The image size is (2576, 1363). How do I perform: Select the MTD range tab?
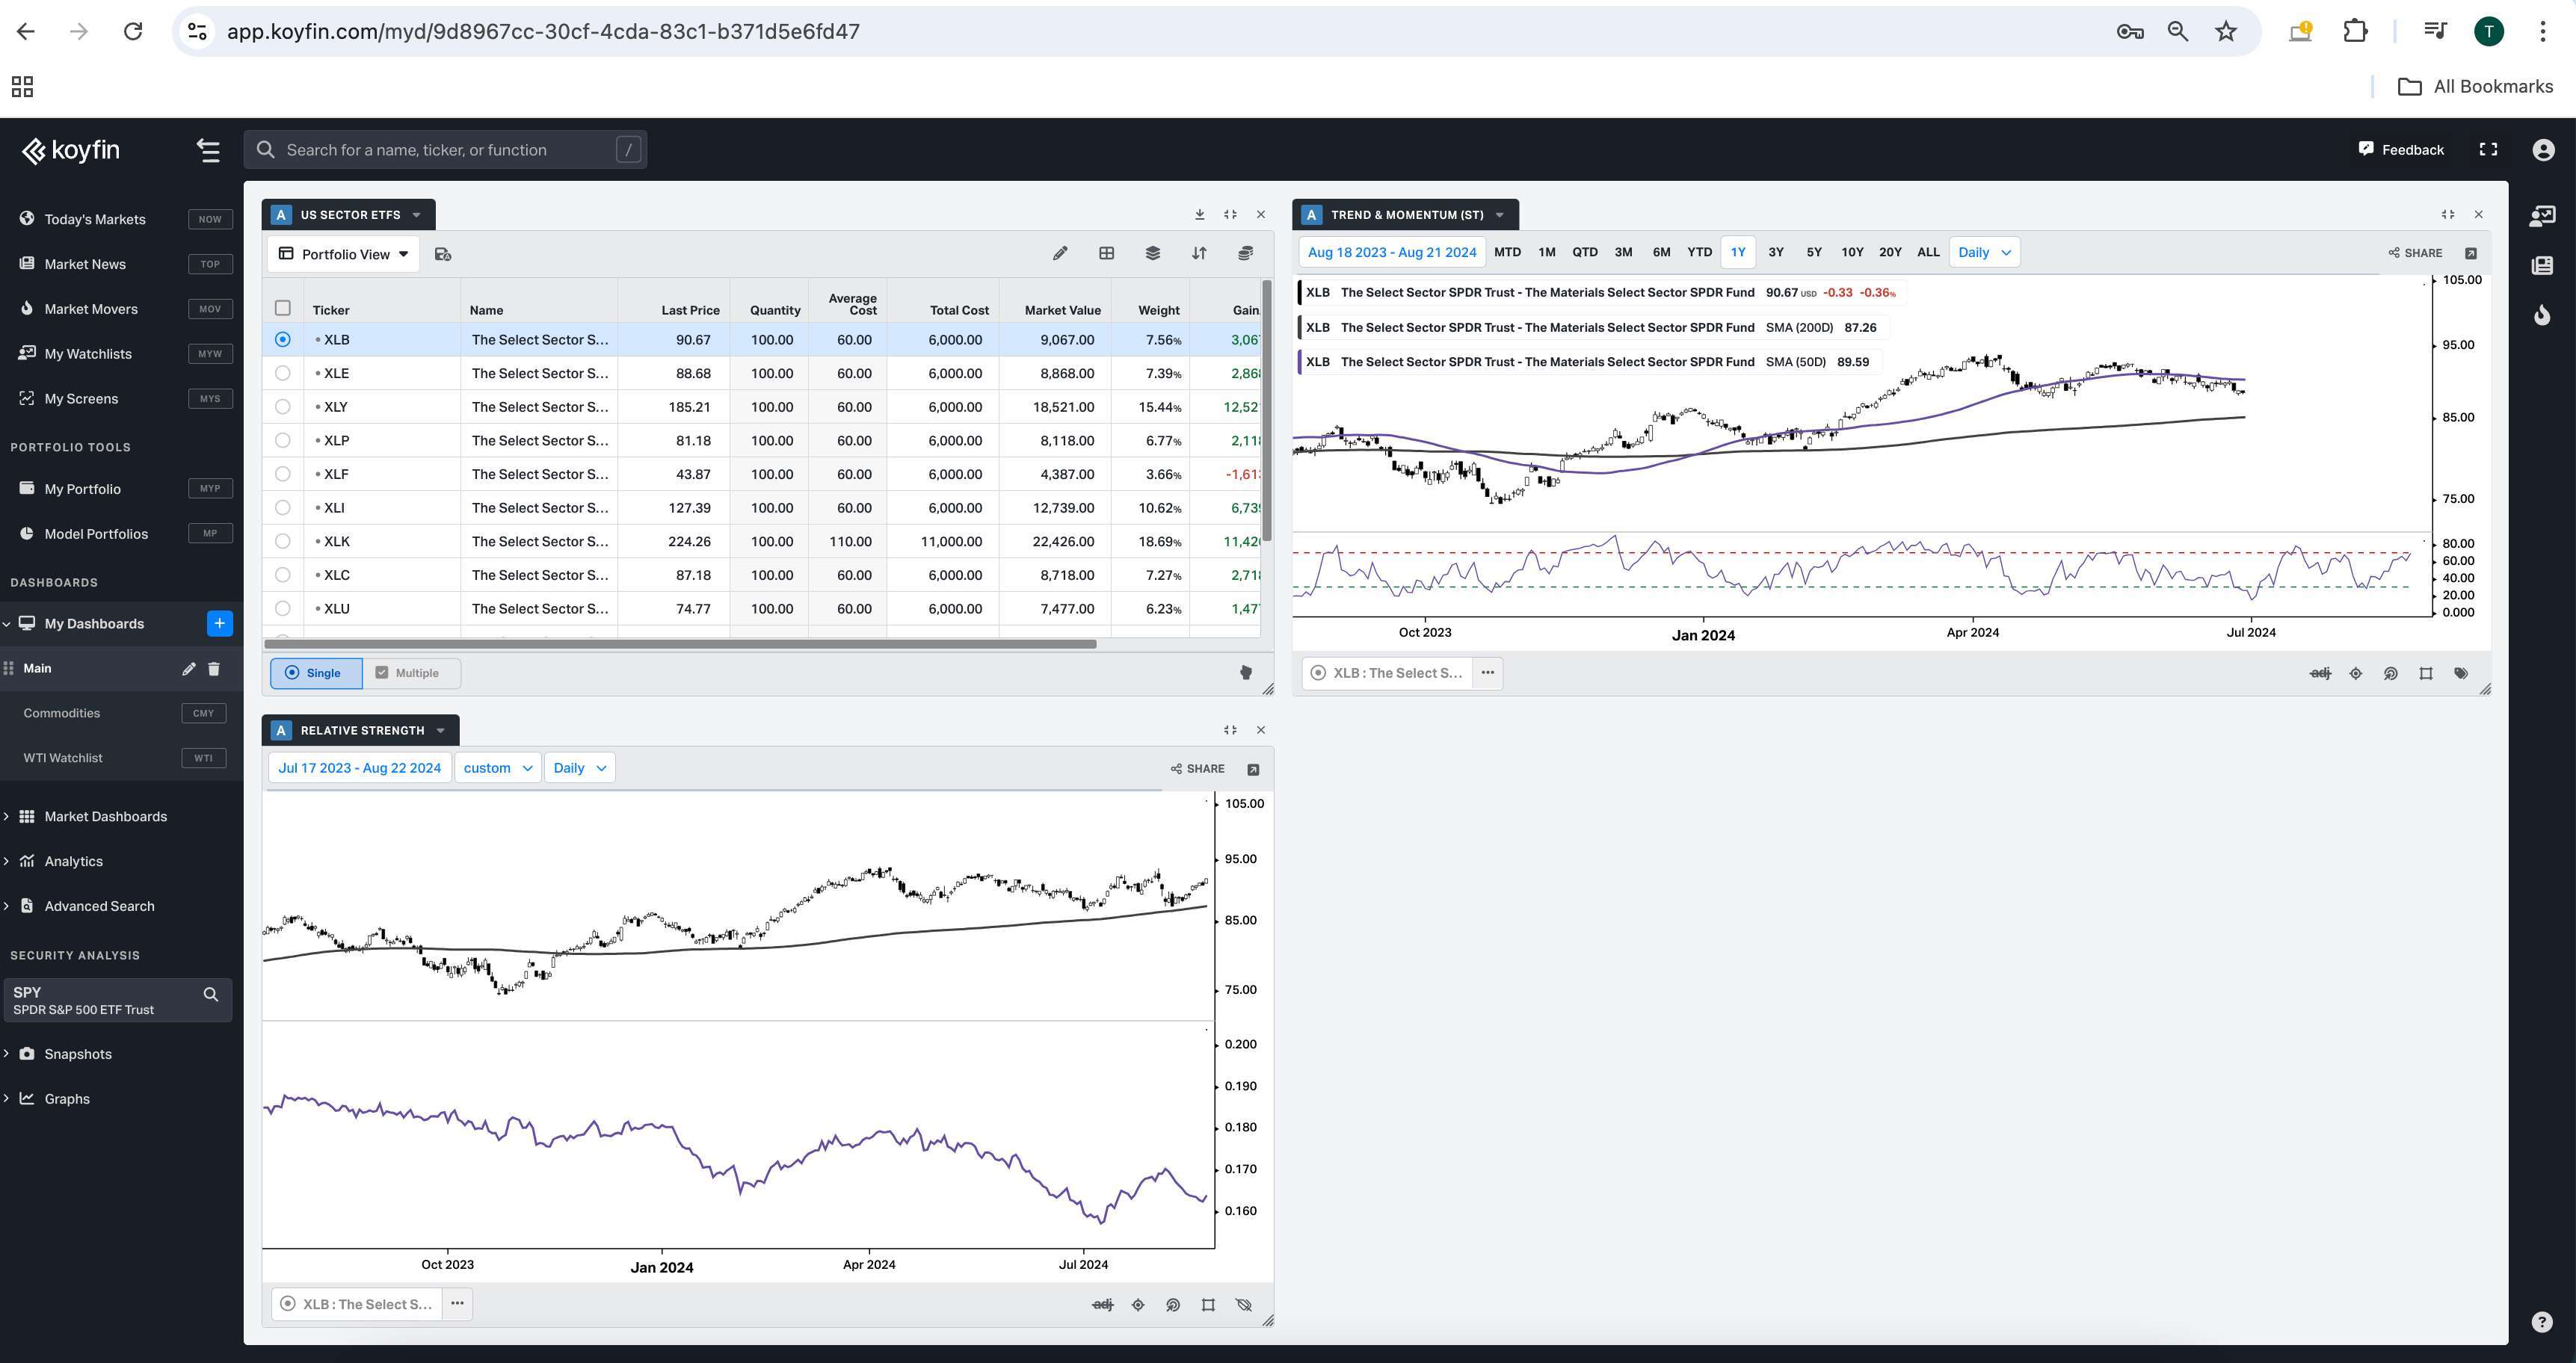[x=1507, y=253]
